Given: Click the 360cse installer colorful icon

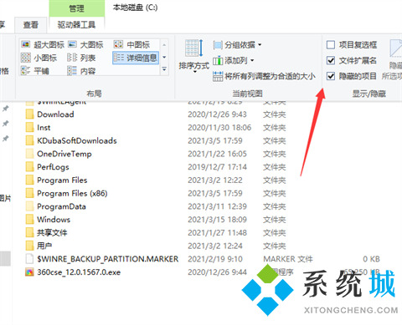Looking at the screenshot, I should 29,272.
